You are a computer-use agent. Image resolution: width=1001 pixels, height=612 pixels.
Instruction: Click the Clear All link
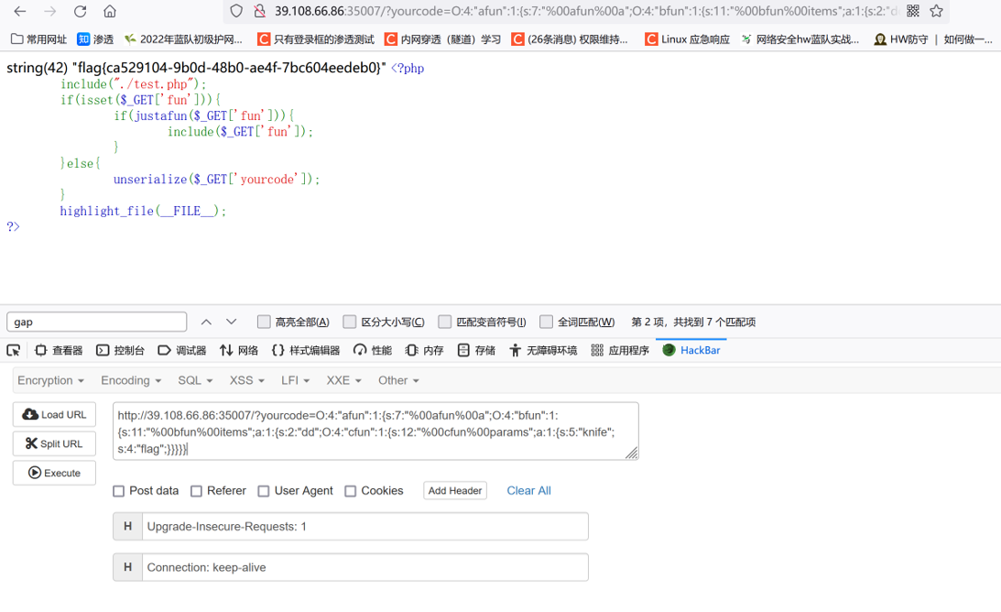(x=528, y=491)
